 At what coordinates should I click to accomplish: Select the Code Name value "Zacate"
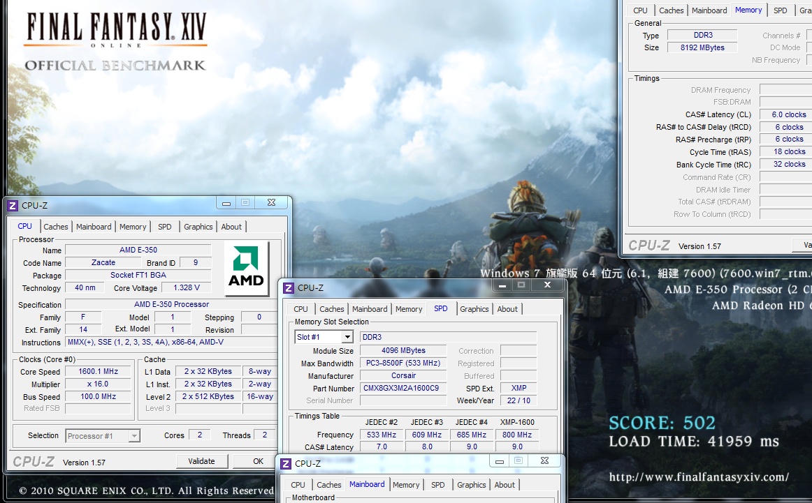pos(103,262)
